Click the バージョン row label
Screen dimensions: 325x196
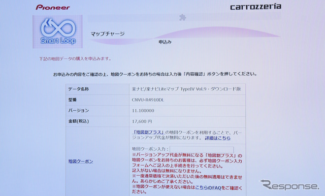[79, 111]
